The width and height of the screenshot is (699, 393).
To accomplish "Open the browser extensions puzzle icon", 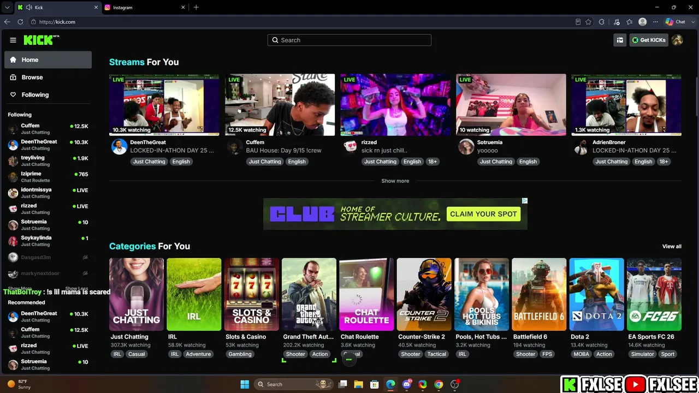I will (602, 22).
